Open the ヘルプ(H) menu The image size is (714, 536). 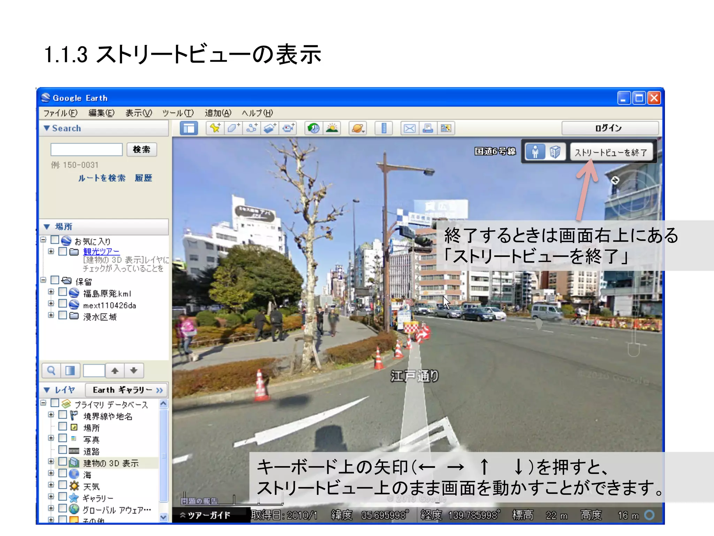click(x=257, y=113)
